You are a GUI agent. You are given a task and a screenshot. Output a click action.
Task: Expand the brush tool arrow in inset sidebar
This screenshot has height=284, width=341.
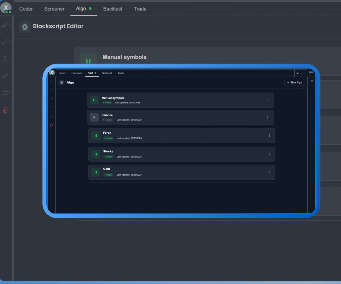click(x=54, y=81)
